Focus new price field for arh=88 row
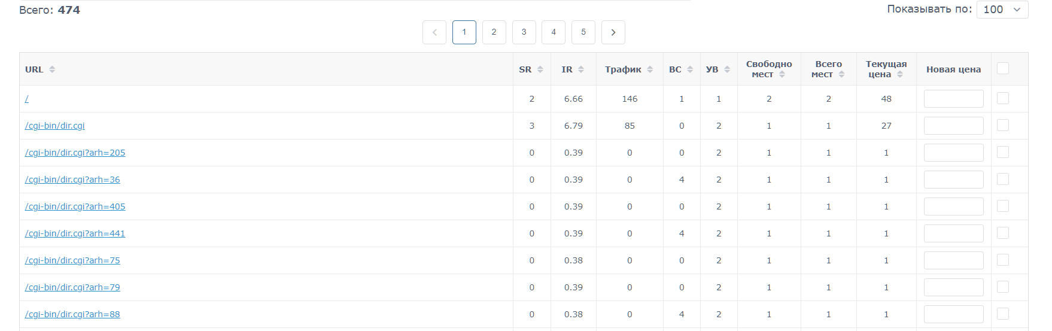The height and width of the screenshot is (331, 1052). click(954, 314)
